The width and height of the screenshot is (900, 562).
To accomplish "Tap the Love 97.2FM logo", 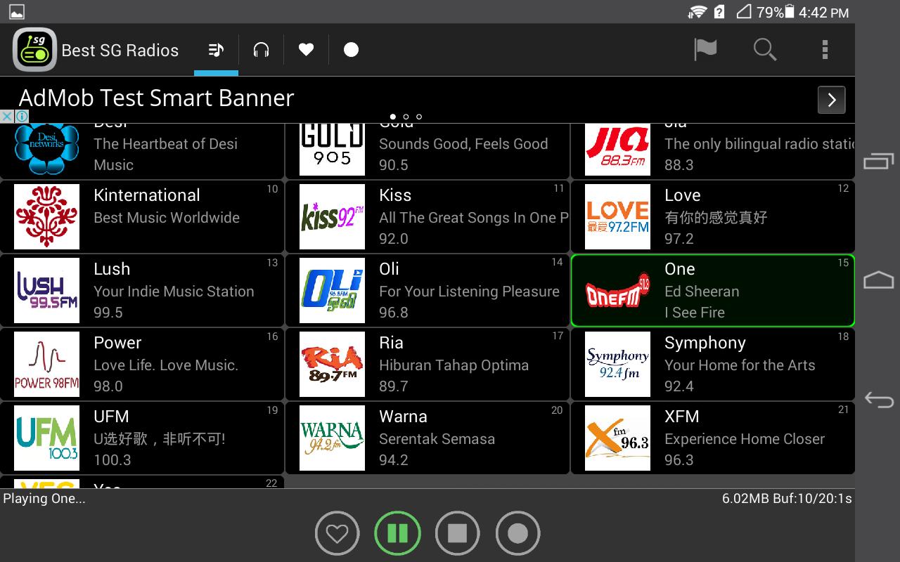I will click(x=618, y=217).
